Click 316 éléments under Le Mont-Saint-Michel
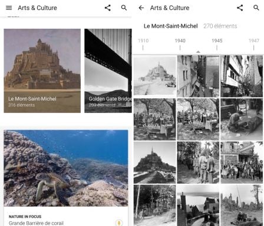The height and width of the screenshot is (226, 264). coord(21,105)
